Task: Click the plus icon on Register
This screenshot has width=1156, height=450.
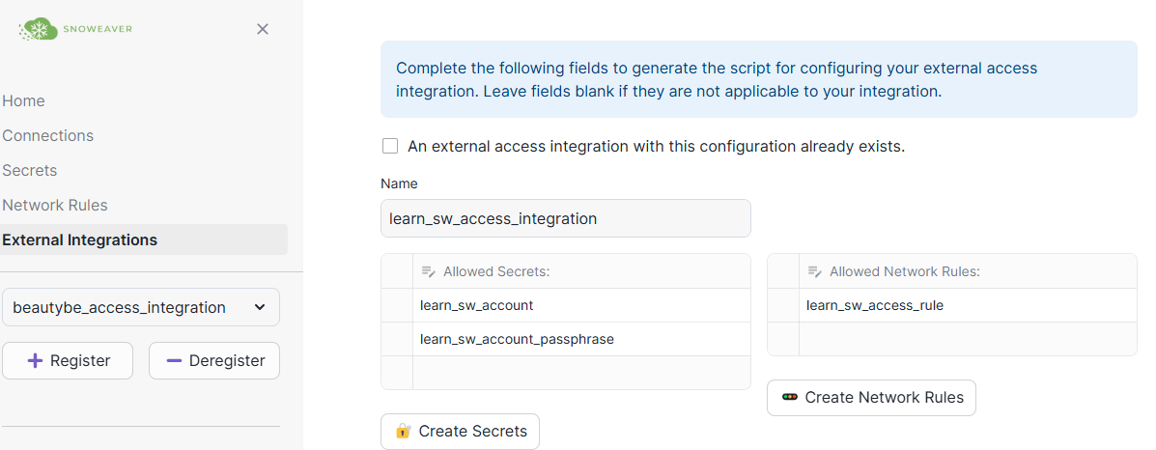Action: [x=35, y=360]
